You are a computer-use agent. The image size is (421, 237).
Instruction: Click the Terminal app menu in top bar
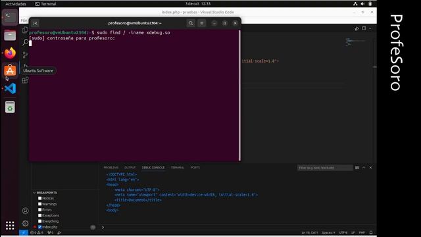tap(45, 4)
